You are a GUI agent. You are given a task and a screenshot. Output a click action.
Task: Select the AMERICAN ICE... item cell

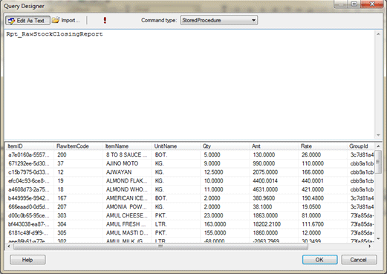(x=127, y=198)
